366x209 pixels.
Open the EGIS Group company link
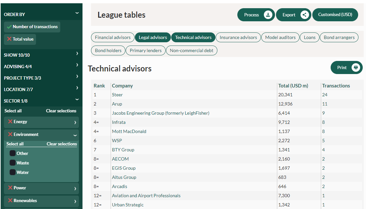click(124, 168)
